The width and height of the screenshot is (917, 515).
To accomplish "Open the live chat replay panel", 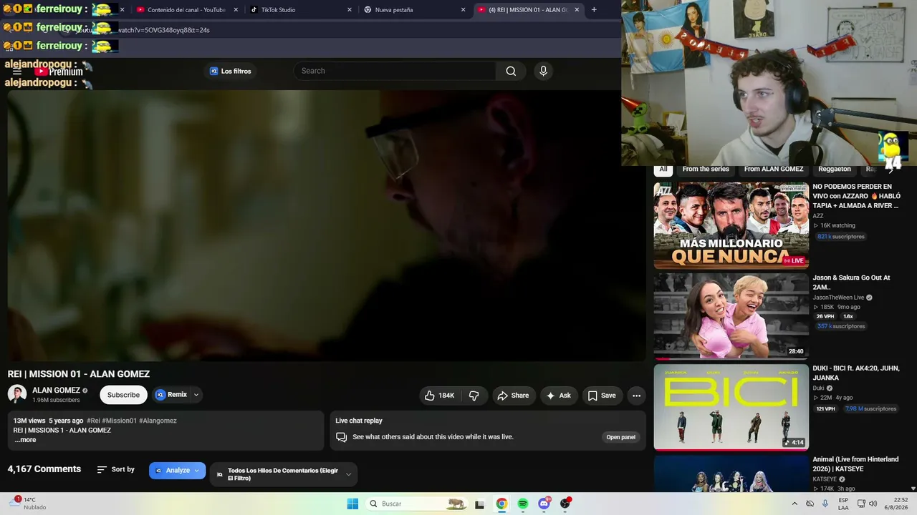I will (x=620, y=437).
